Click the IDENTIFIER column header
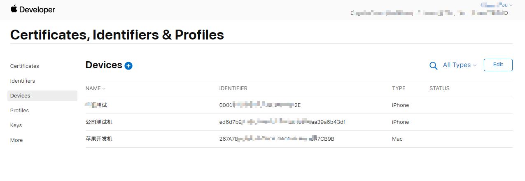Image resolution: width=525 pixels, height=181 pixels. pyautogui.click(x=233, y=88)
